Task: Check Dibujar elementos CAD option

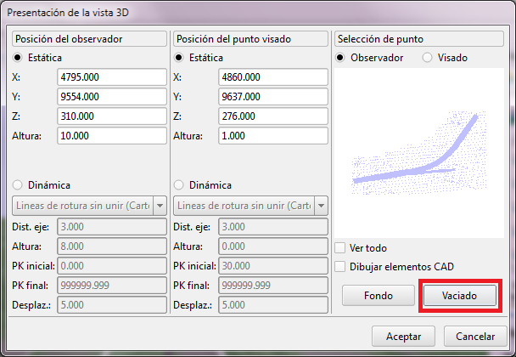Action: click(340, 267)
